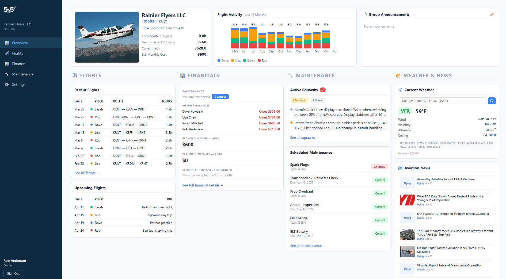
Task: Open Maintenance via the wrench icon in sidebar
Action: pos(7,74)
